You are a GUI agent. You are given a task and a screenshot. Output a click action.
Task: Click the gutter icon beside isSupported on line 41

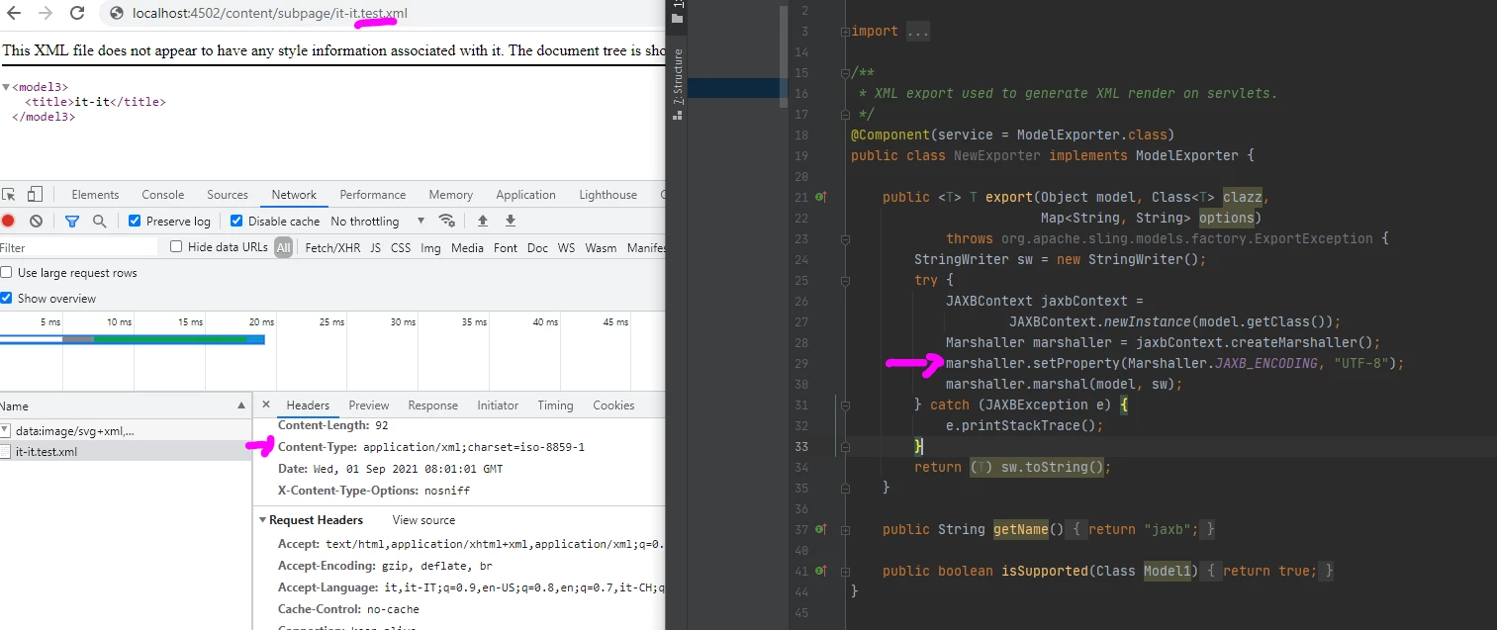click(x=820, y=572)
